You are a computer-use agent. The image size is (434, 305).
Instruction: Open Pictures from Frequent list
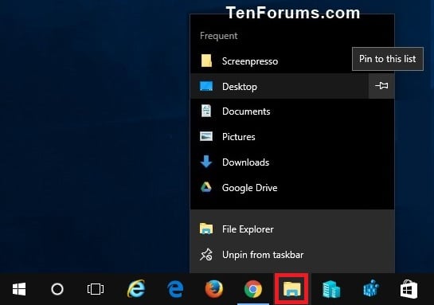click(292, 137)
